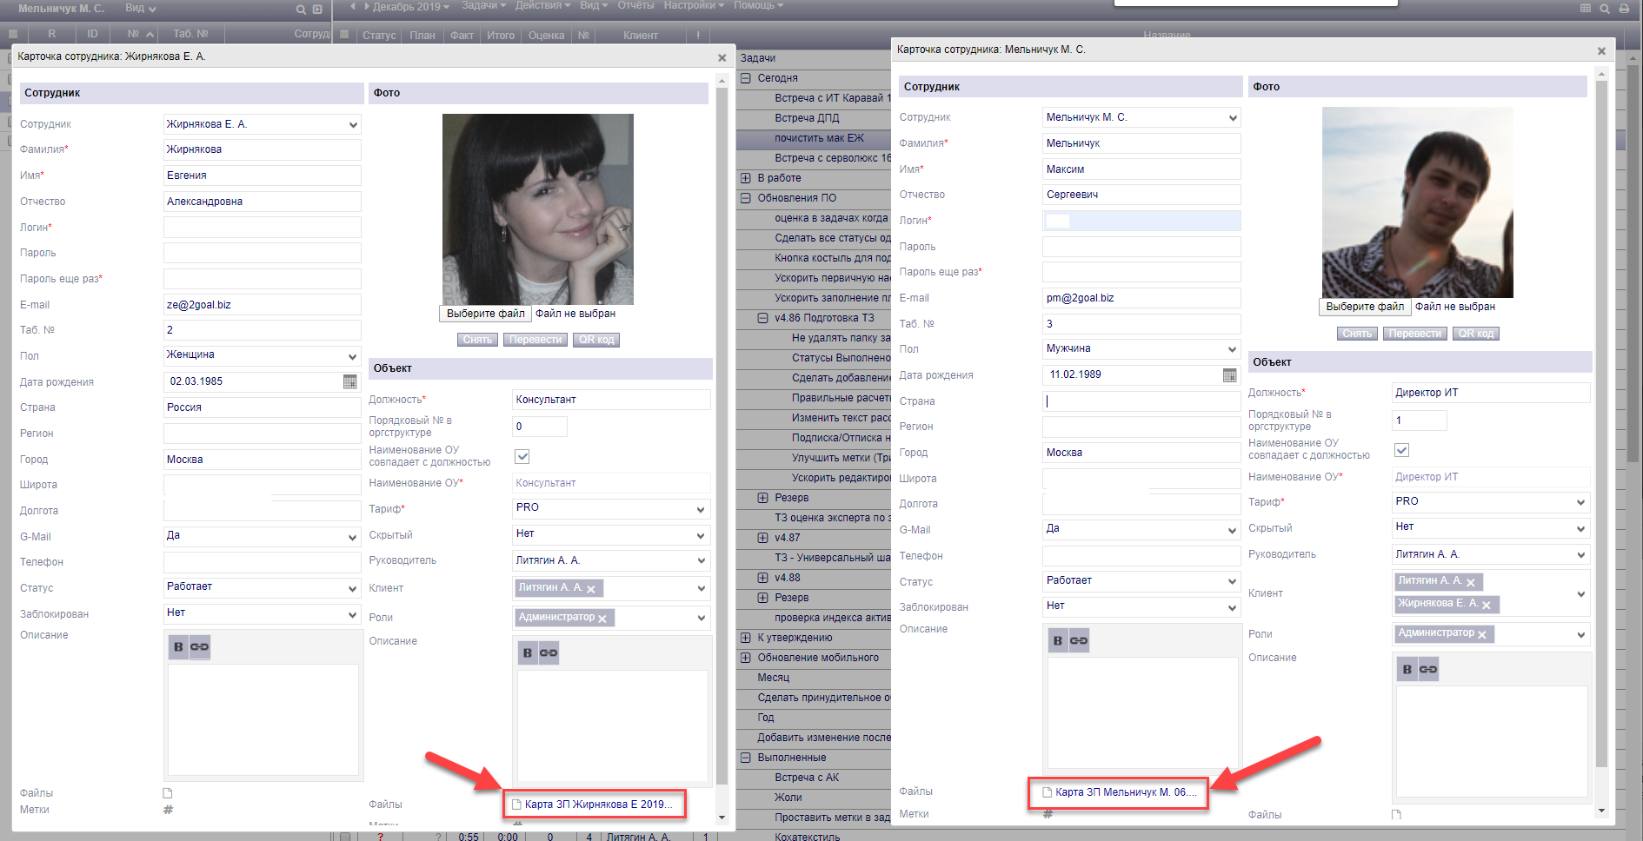1643x841 pixels.
Task: Click search icon in the left employee panel header
Action: coord(301,10)
